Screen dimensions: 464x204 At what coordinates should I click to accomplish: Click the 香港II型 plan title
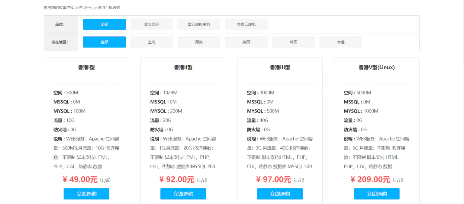point(183,67)
